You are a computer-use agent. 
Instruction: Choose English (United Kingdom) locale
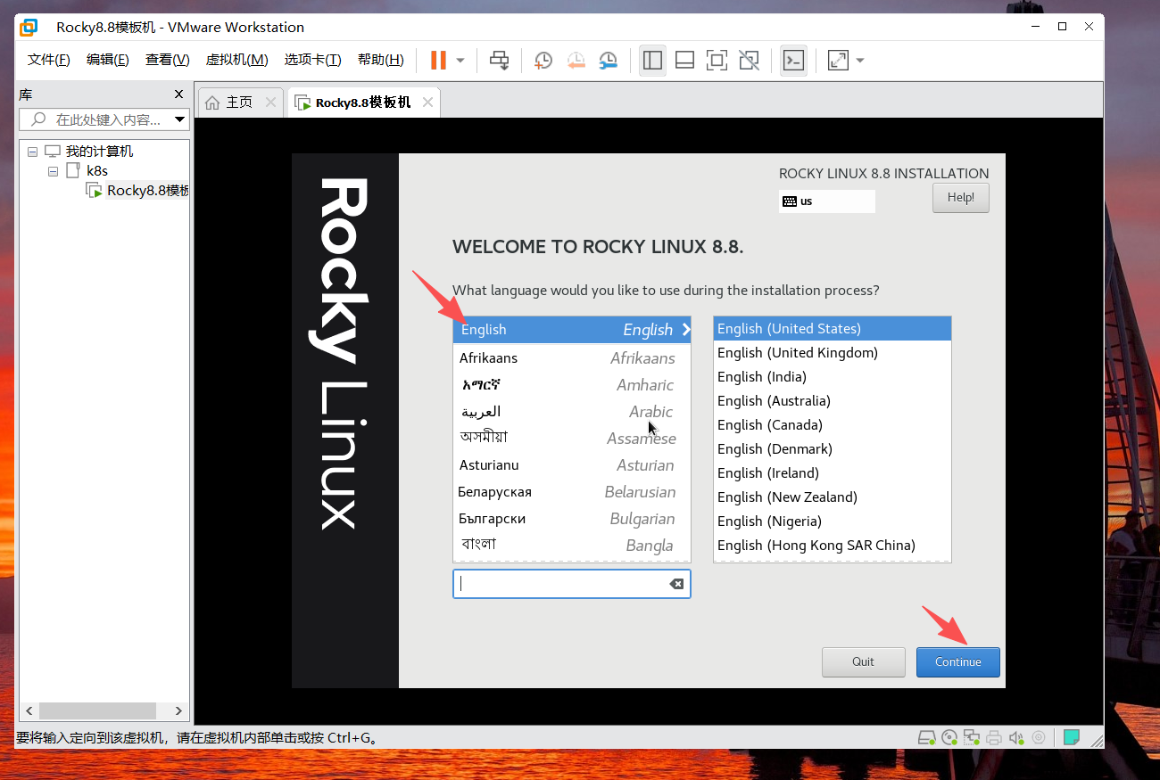coord(833,353)
